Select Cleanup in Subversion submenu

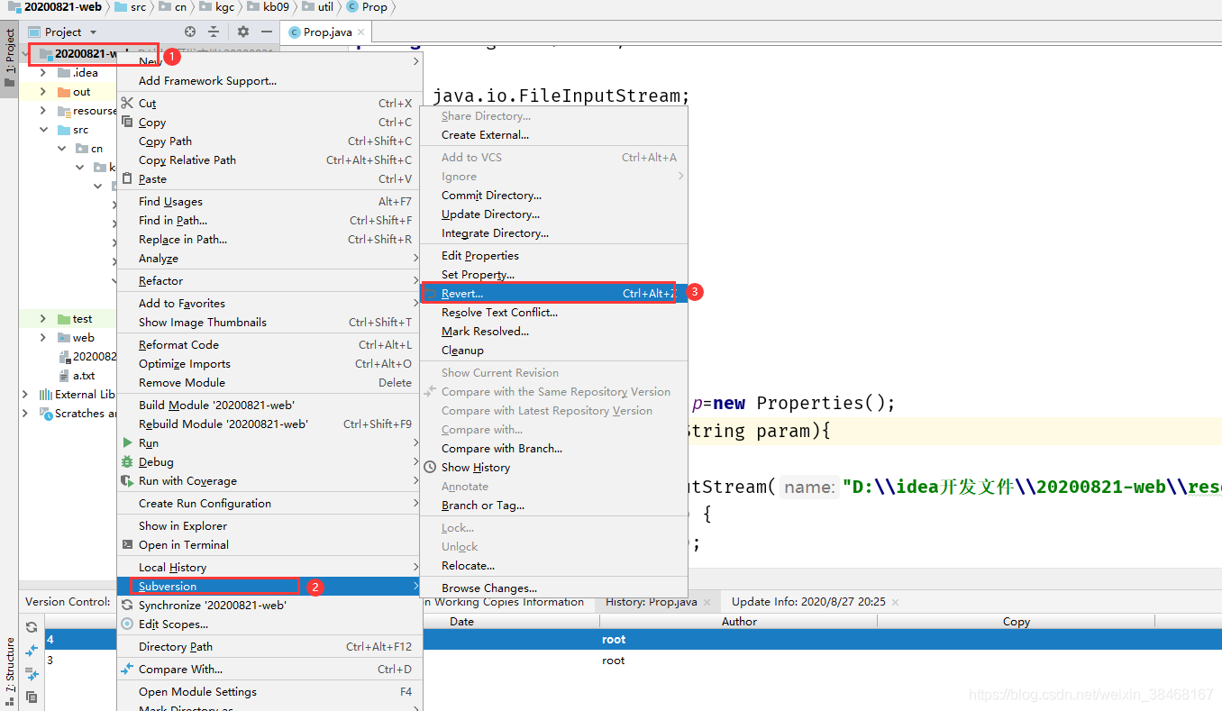(x=554, y=350)
